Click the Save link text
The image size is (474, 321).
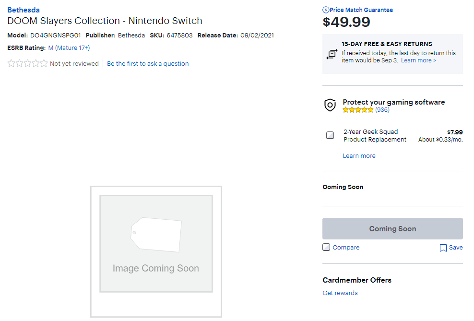point(456,248)
